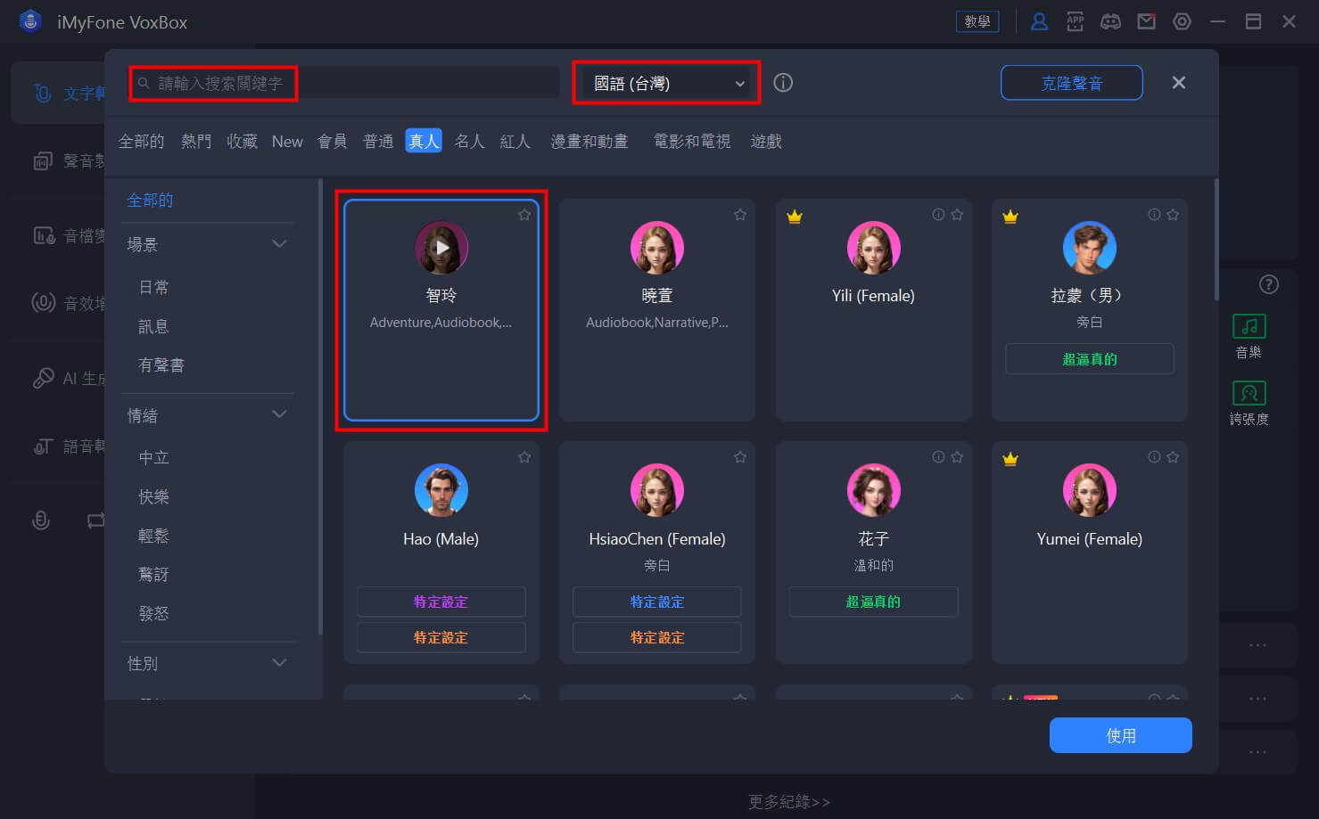
Task: Star the Yumei (Female) voice
Action: tap(1173, 457)
